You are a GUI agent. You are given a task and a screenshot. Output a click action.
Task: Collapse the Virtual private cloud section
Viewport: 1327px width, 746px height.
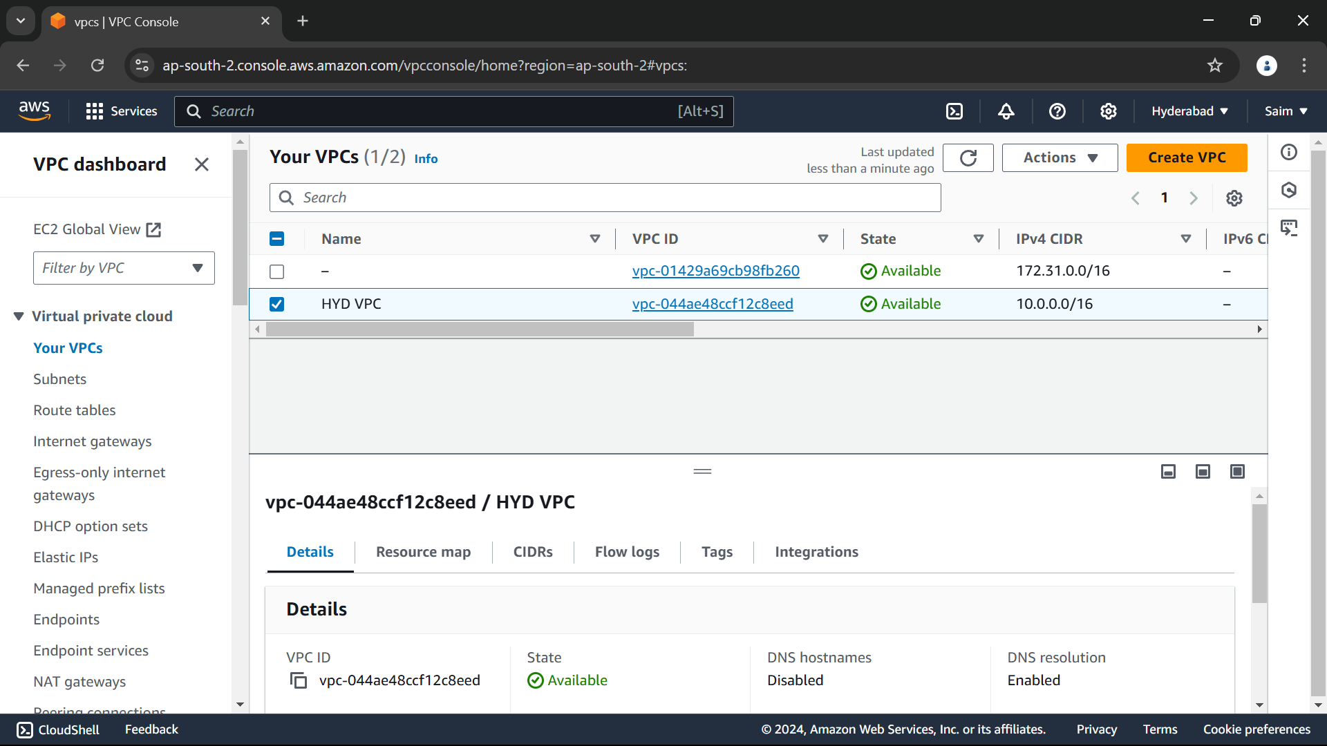(19, 316)
